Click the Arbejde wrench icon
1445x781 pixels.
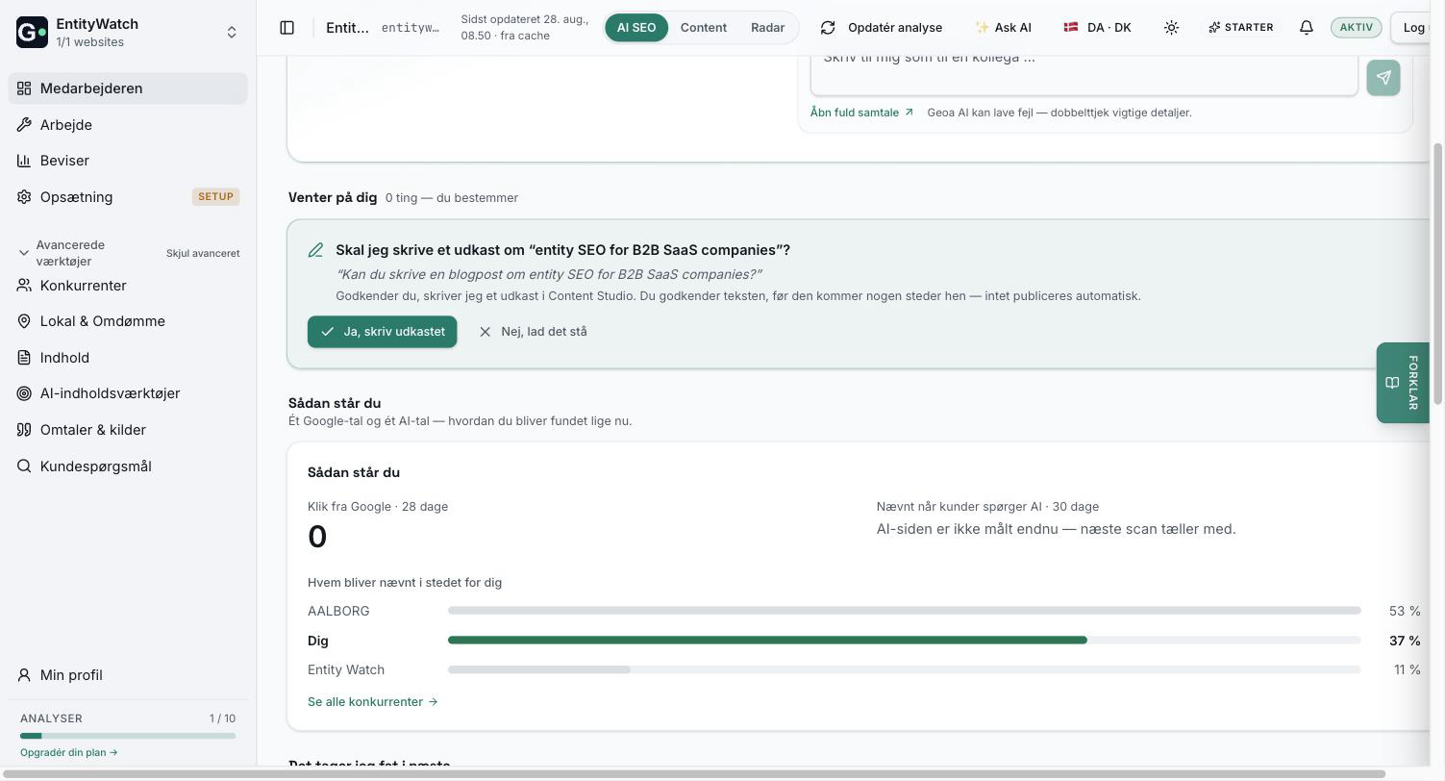click(x=24, y=125)
